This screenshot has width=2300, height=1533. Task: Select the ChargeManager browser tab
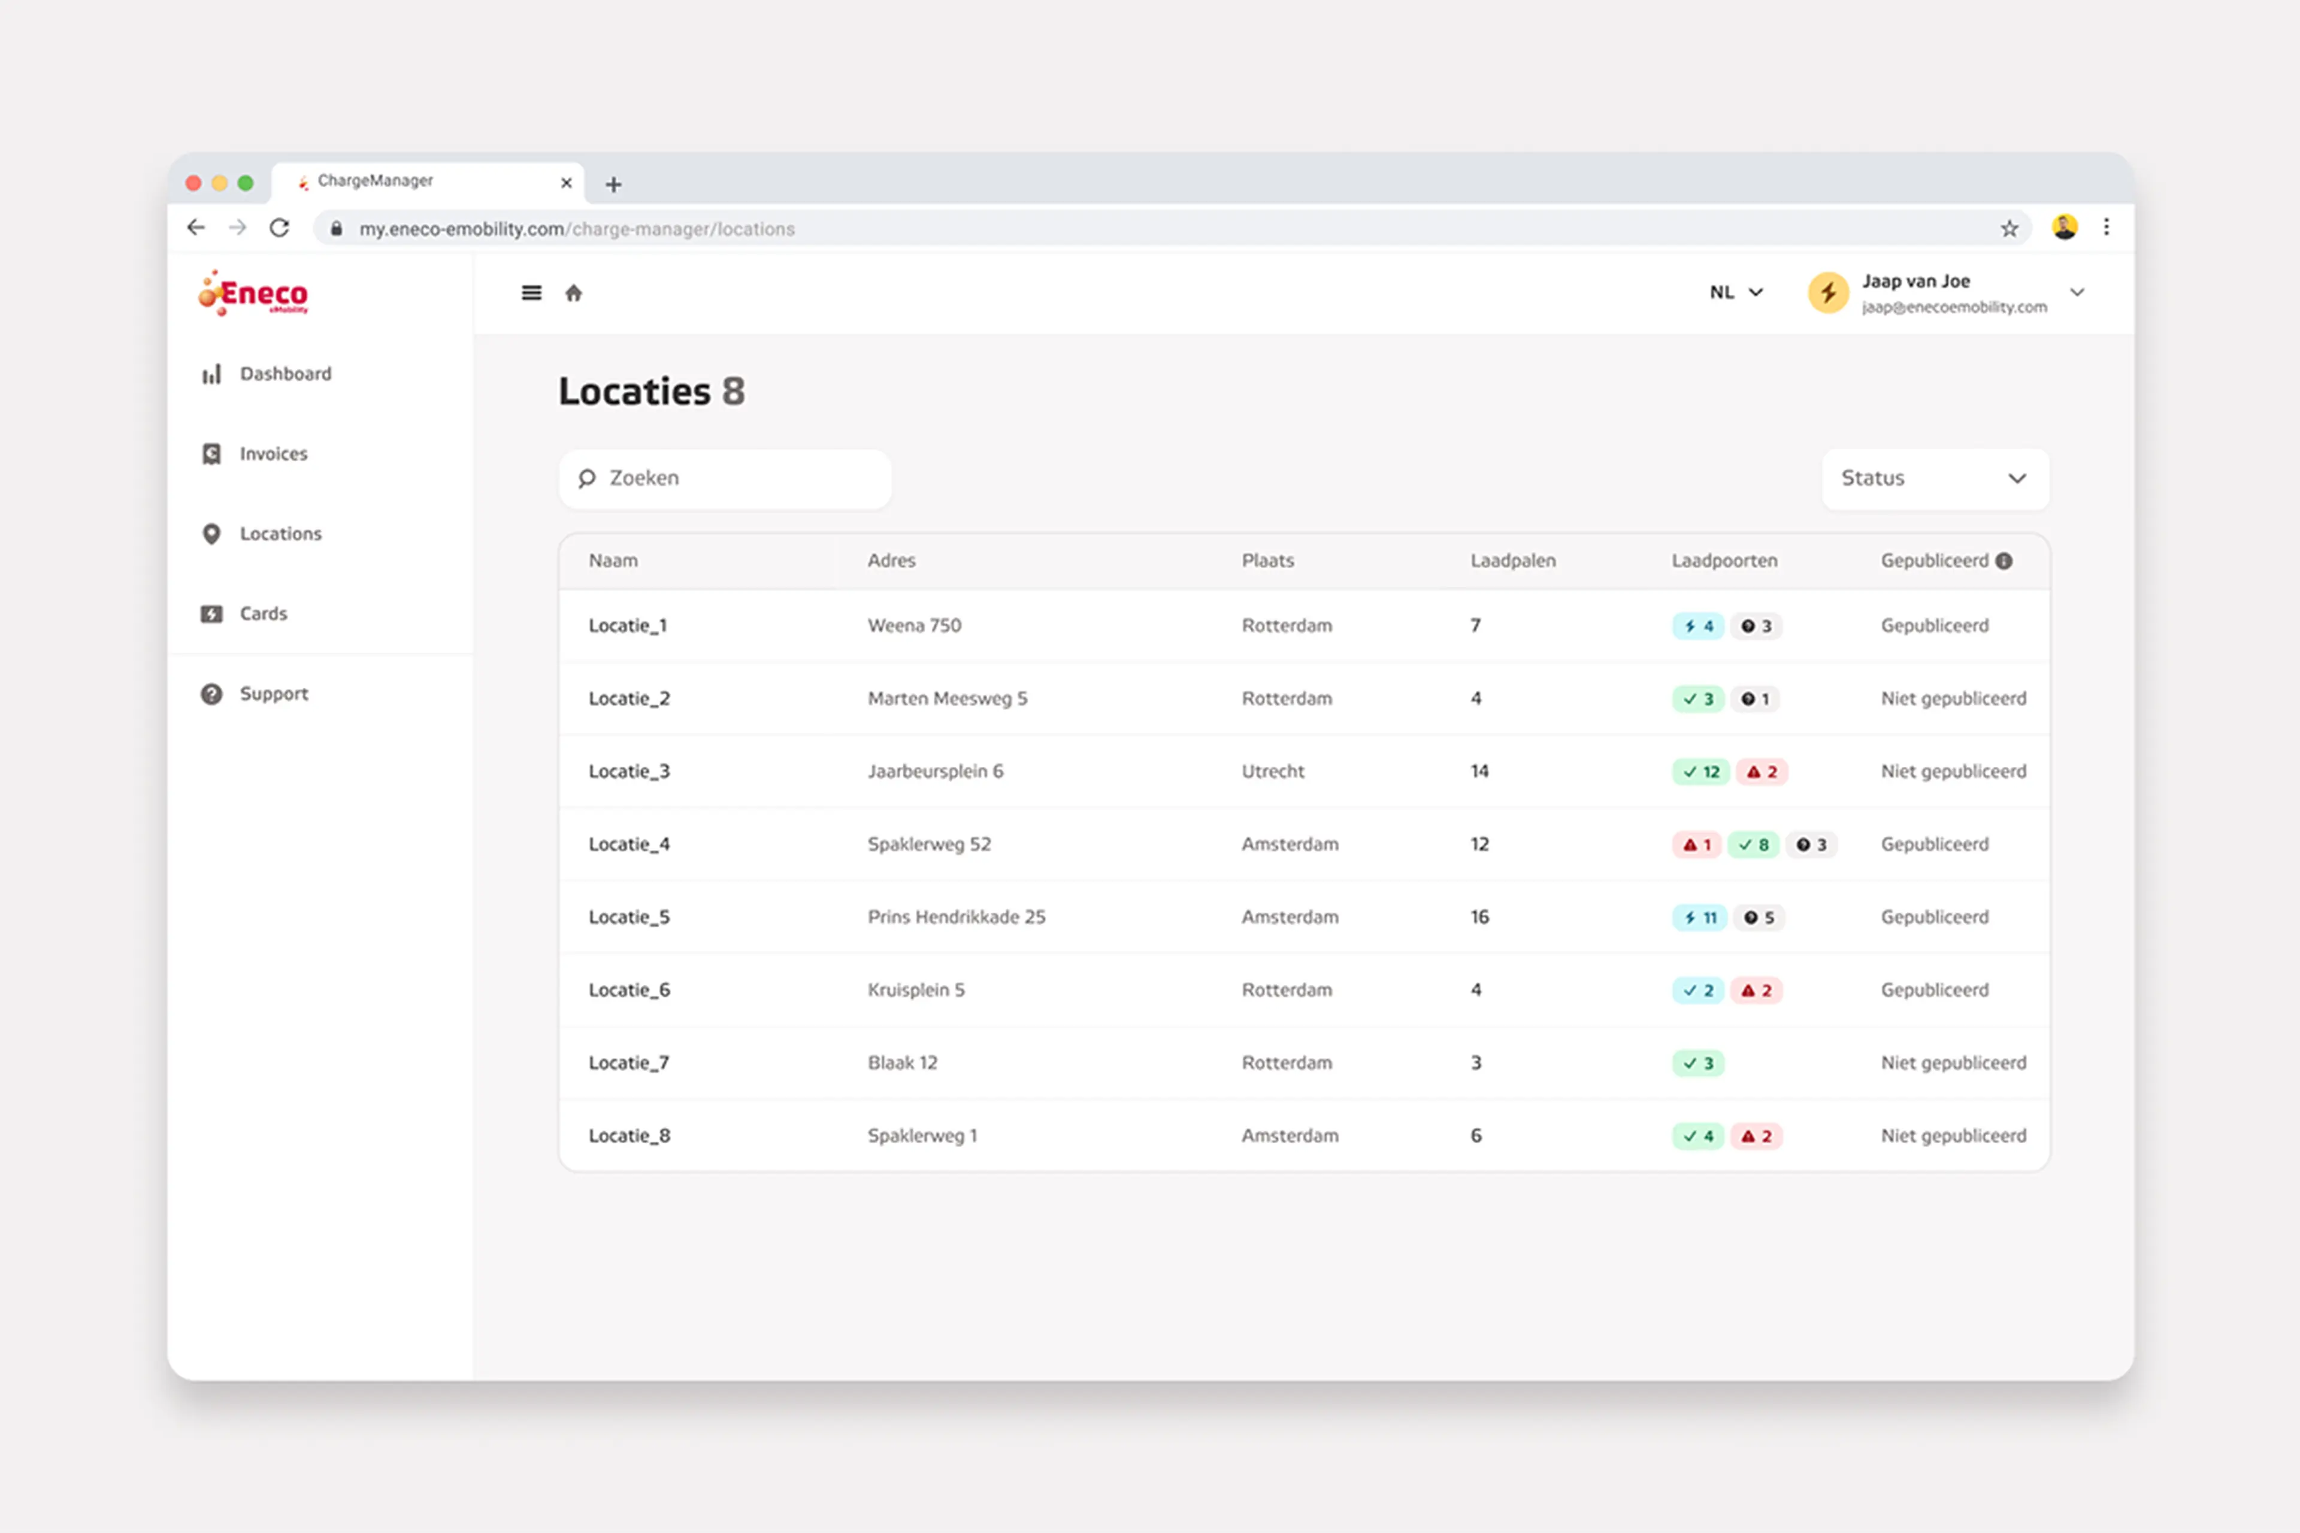coord(428,182)
